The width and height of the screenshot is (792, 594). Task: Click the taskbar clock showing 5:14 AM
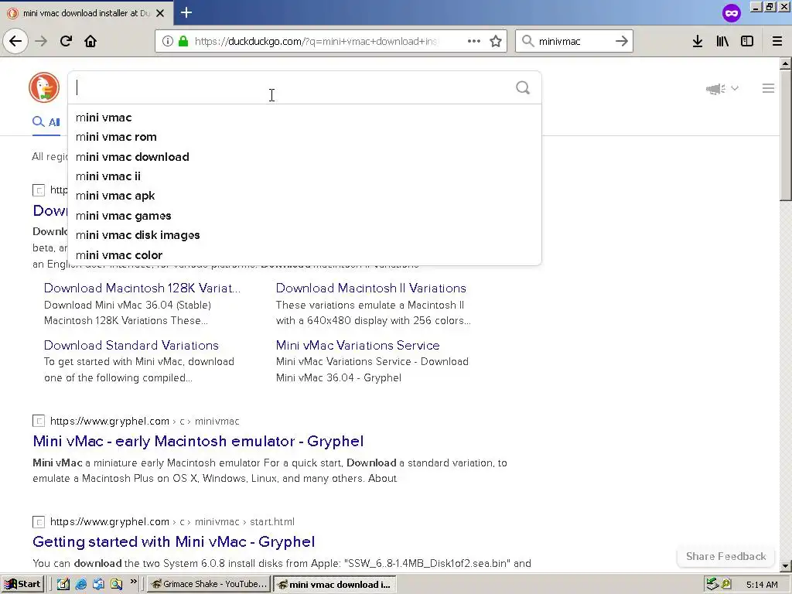[762, 585]
